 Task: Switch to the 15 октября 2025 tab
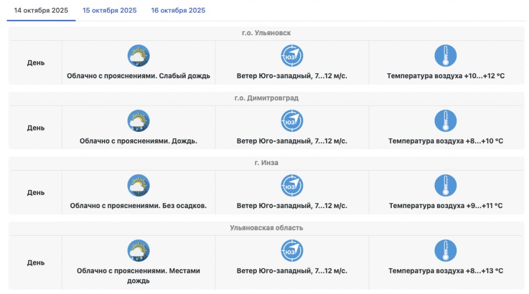[x=110, y=10]
